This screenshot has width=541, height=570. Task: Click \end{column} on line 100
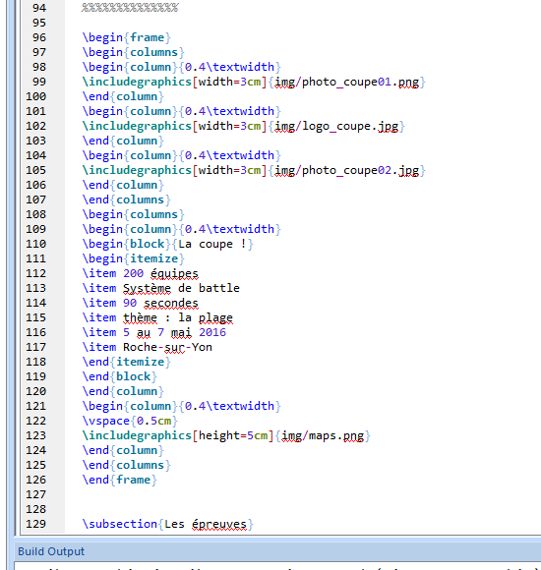click(x=123, y=96)
